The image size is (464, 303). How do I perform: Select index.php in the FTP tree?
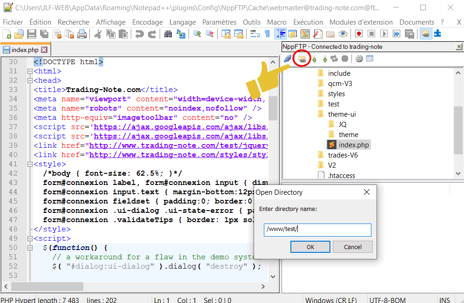coord(354,145)
